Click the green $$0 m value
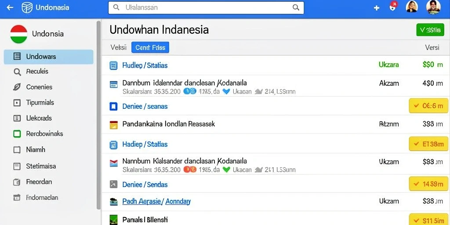450x225 pixels. click(433, 65)
